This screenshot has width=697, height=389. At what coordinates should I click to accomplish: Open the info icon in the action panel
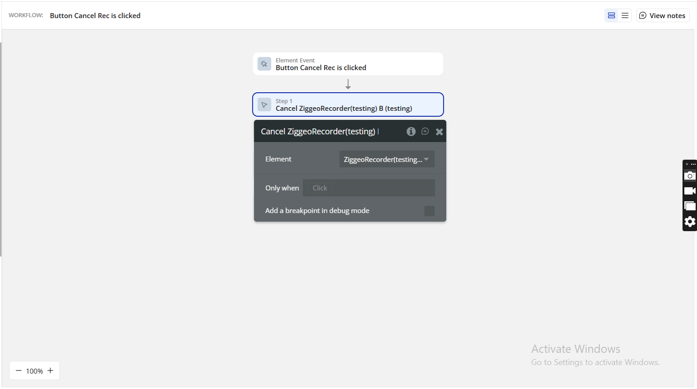point(411,131)
